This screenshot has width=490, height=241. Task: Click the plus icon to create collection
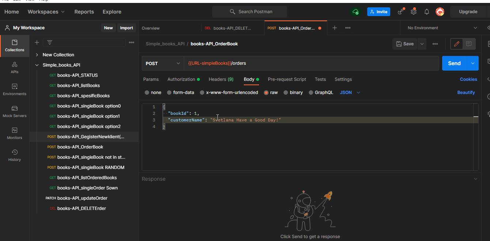37,42
